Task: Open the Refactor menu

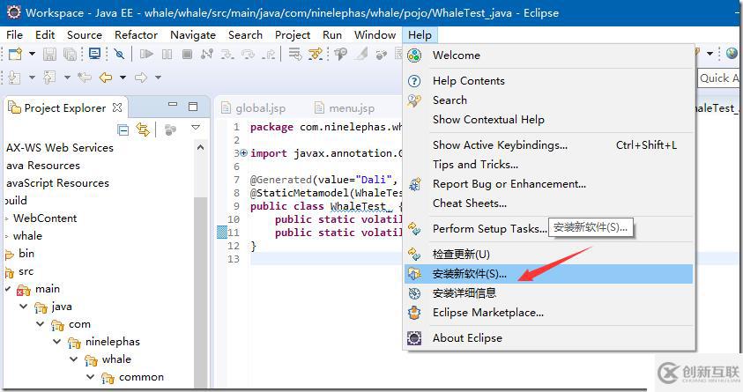Action: pos(136,35)
